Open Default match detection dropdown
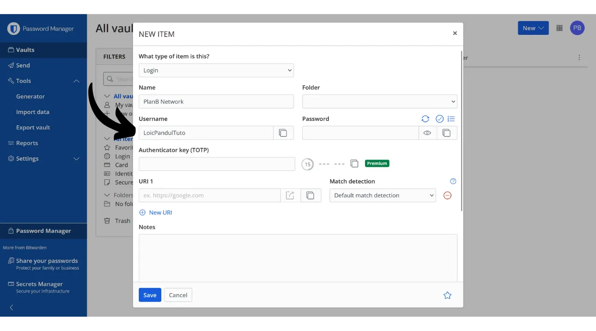This screenshot has height=331, width=596. [382, 196]
